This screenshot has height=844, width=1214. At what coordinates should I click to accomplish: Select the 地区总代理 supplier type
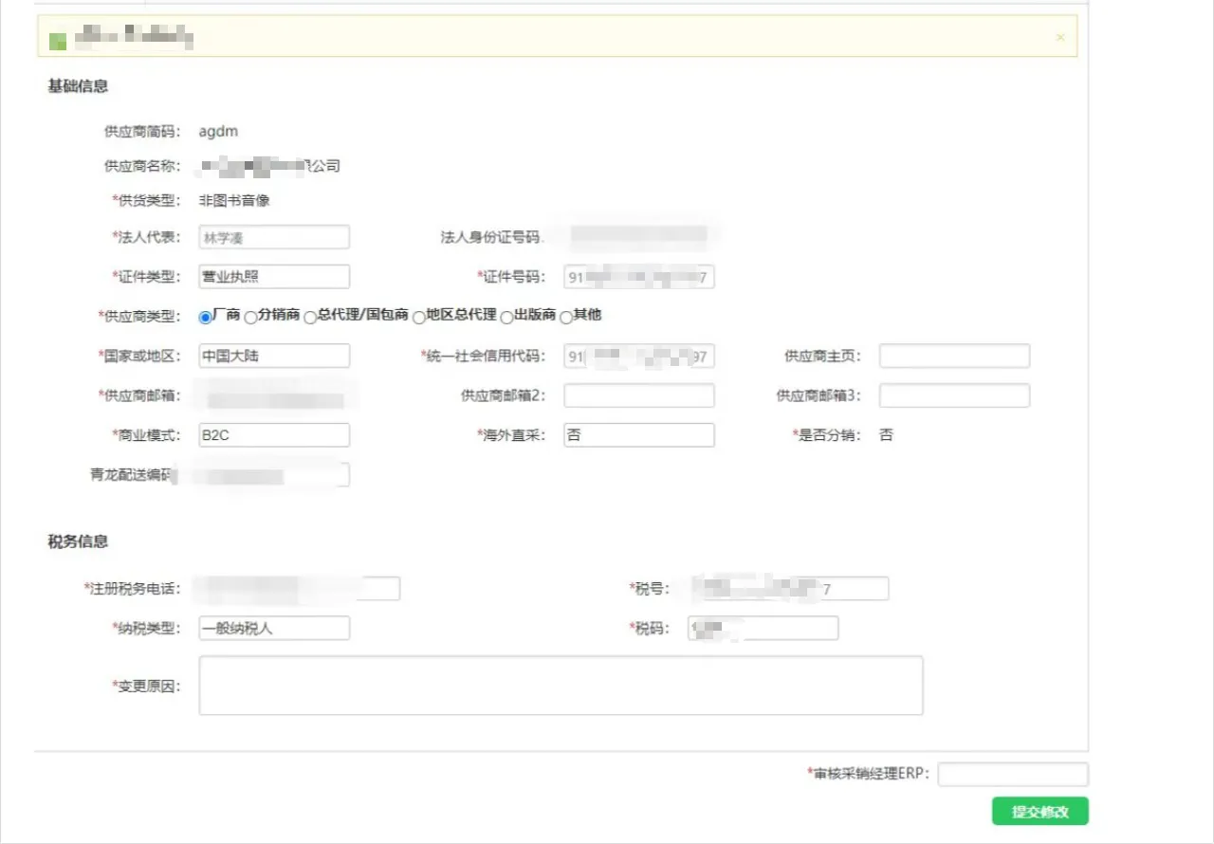pyautogui.click(x=418, y=317)
